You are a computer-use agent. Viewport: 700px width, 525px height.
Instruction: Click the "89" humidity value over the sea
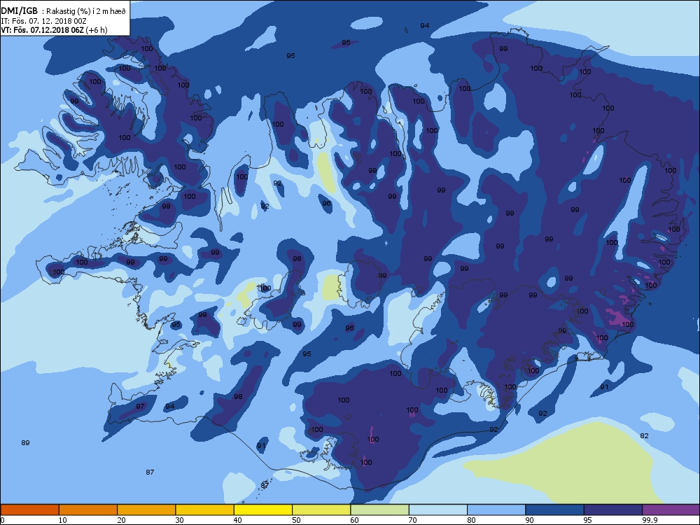coord(25,443)
